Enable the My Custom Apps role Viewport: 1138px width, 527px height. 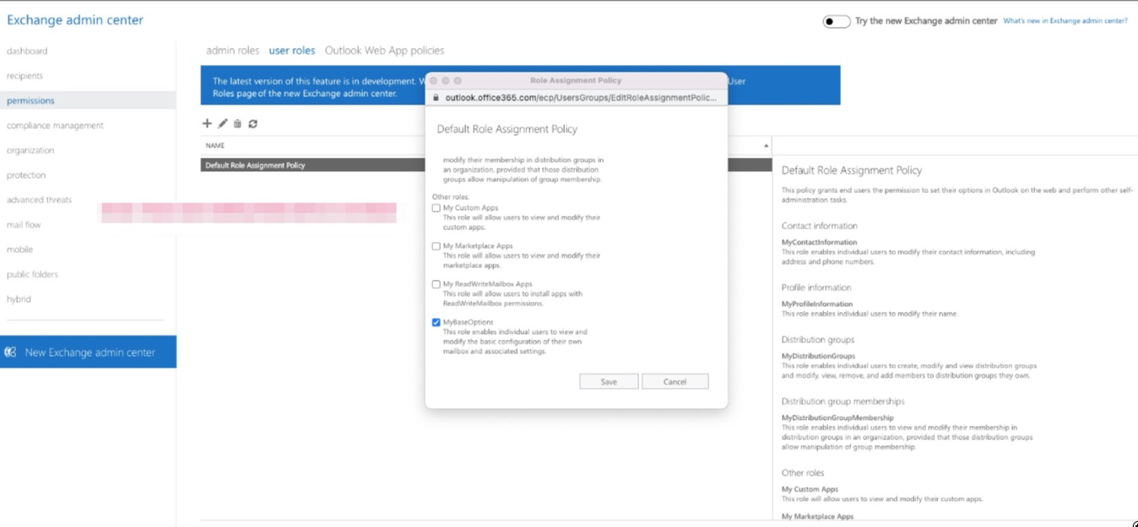436,207
